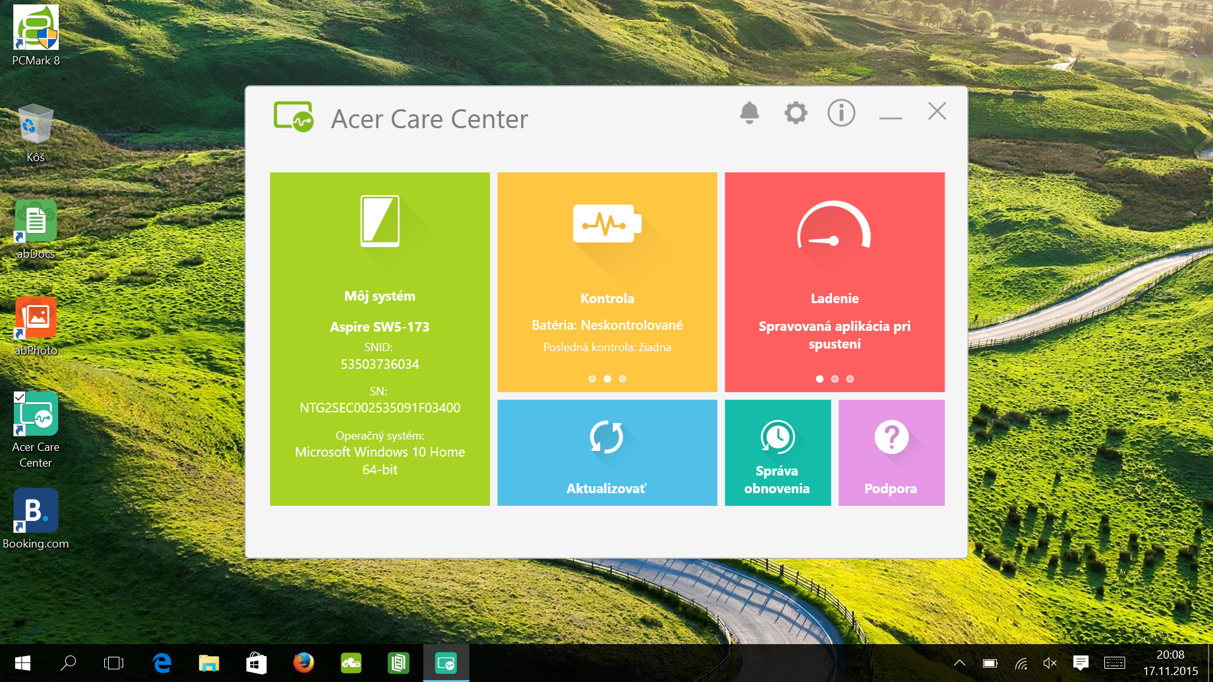Screen dimensions: 1213x682
Task: Click muted volume tray icon
Action: 1050,663
